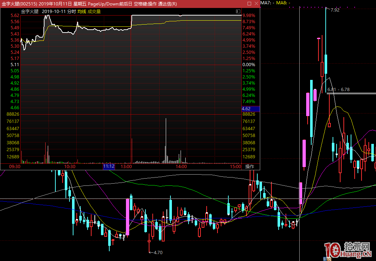Click the 11:12 time marker on the time axis
The width and height of the screenshot is (376, 261).
click(109, 167)
